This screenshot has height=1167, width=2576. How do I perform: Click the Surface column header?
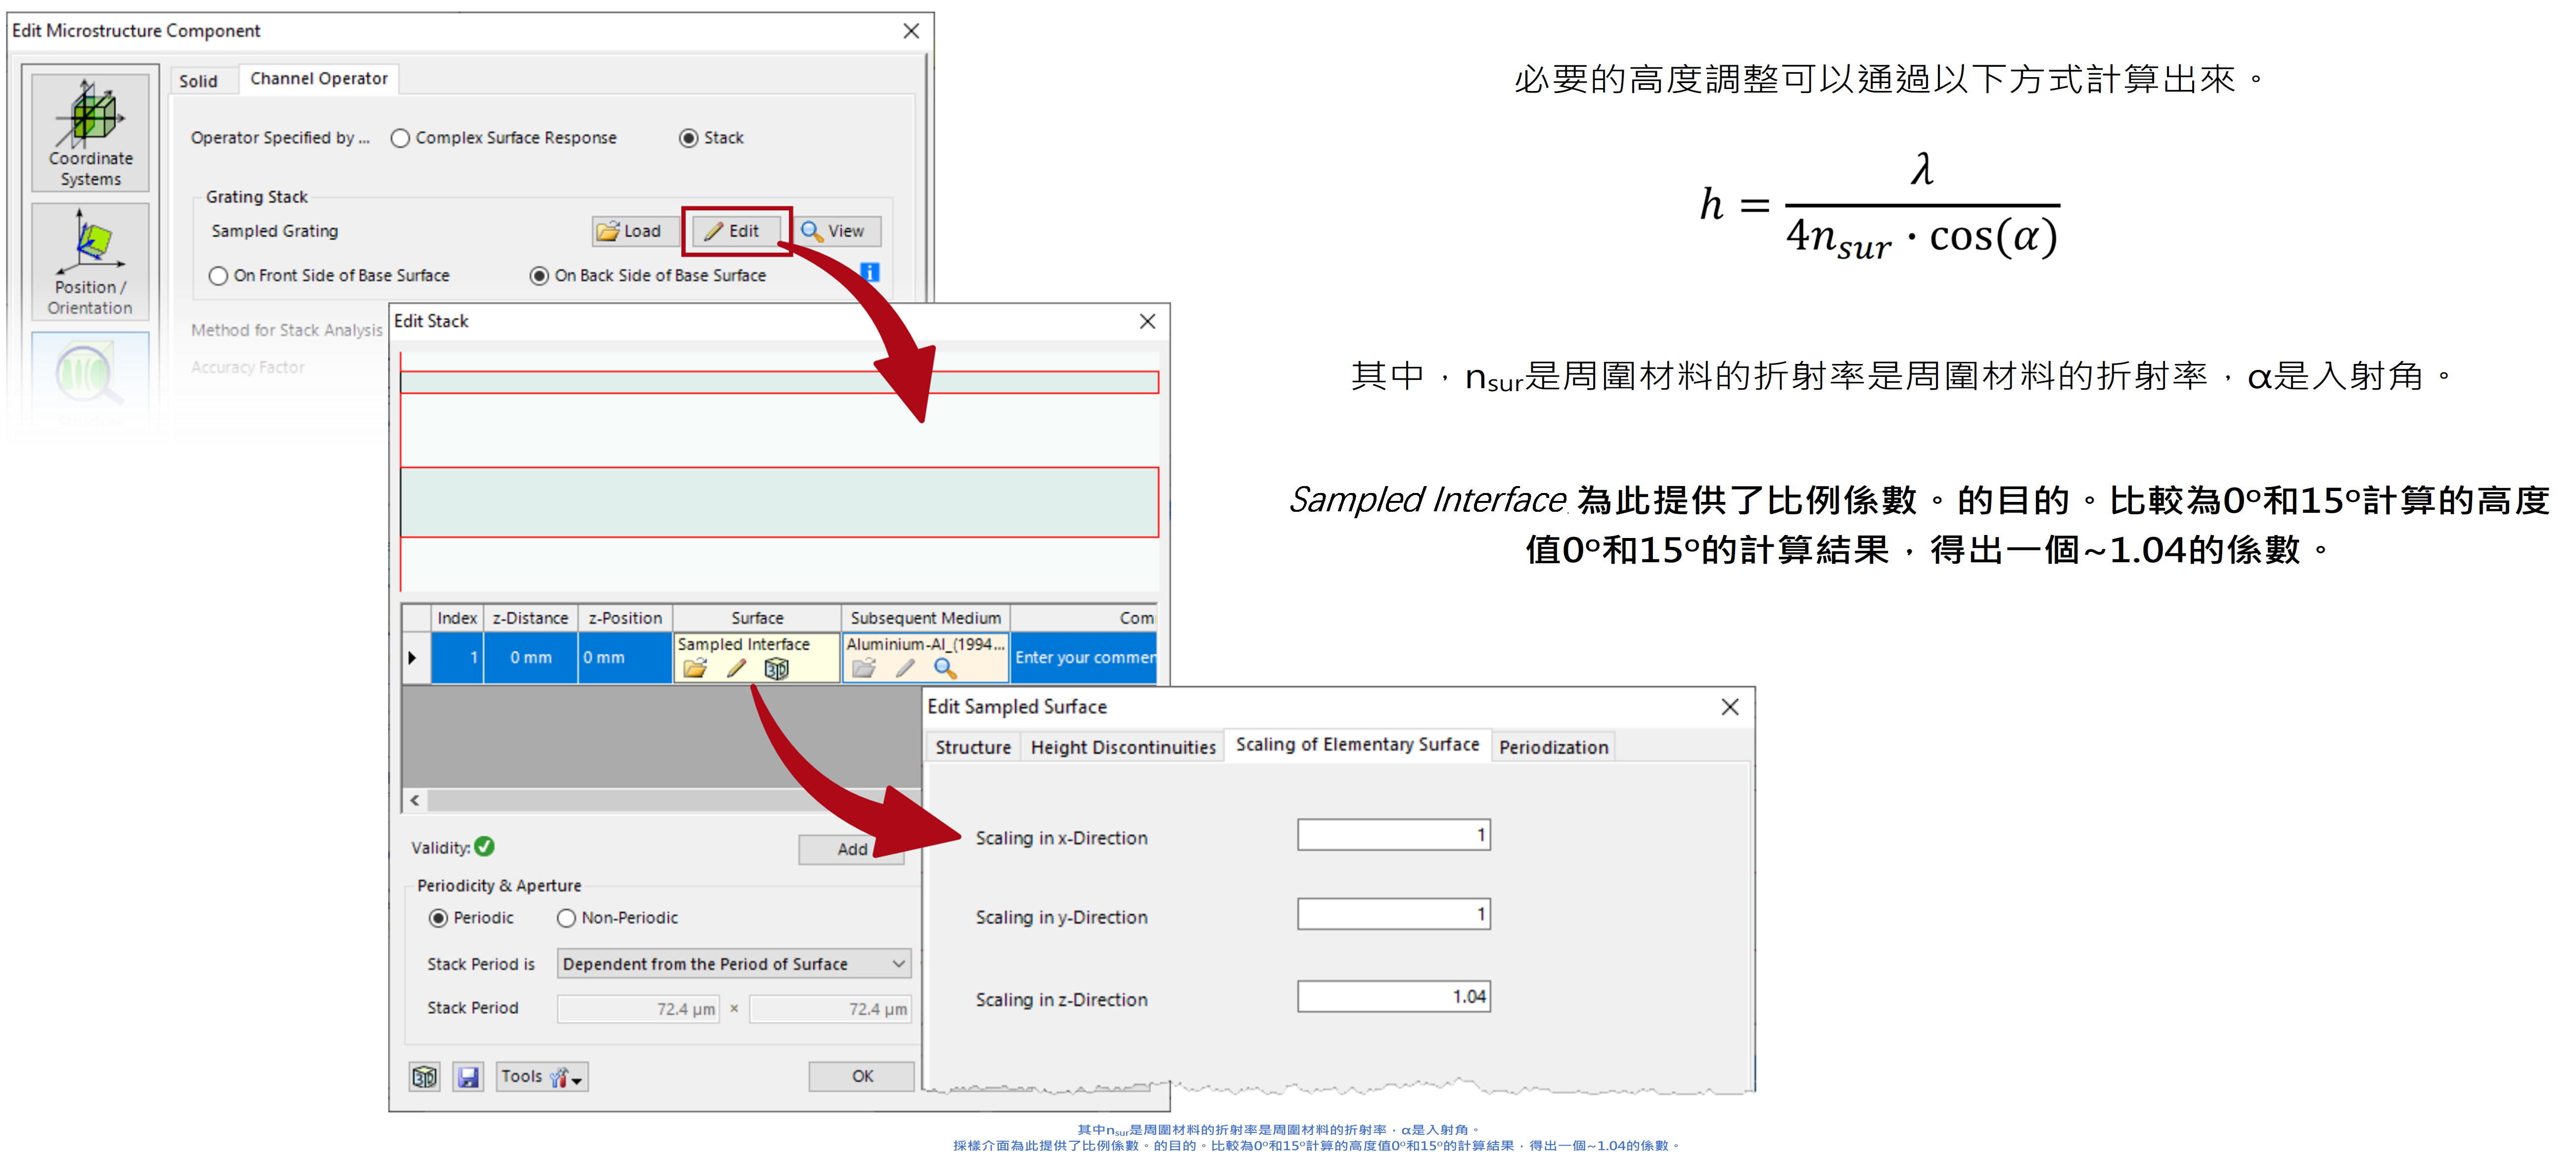click(x=757, y=618)
